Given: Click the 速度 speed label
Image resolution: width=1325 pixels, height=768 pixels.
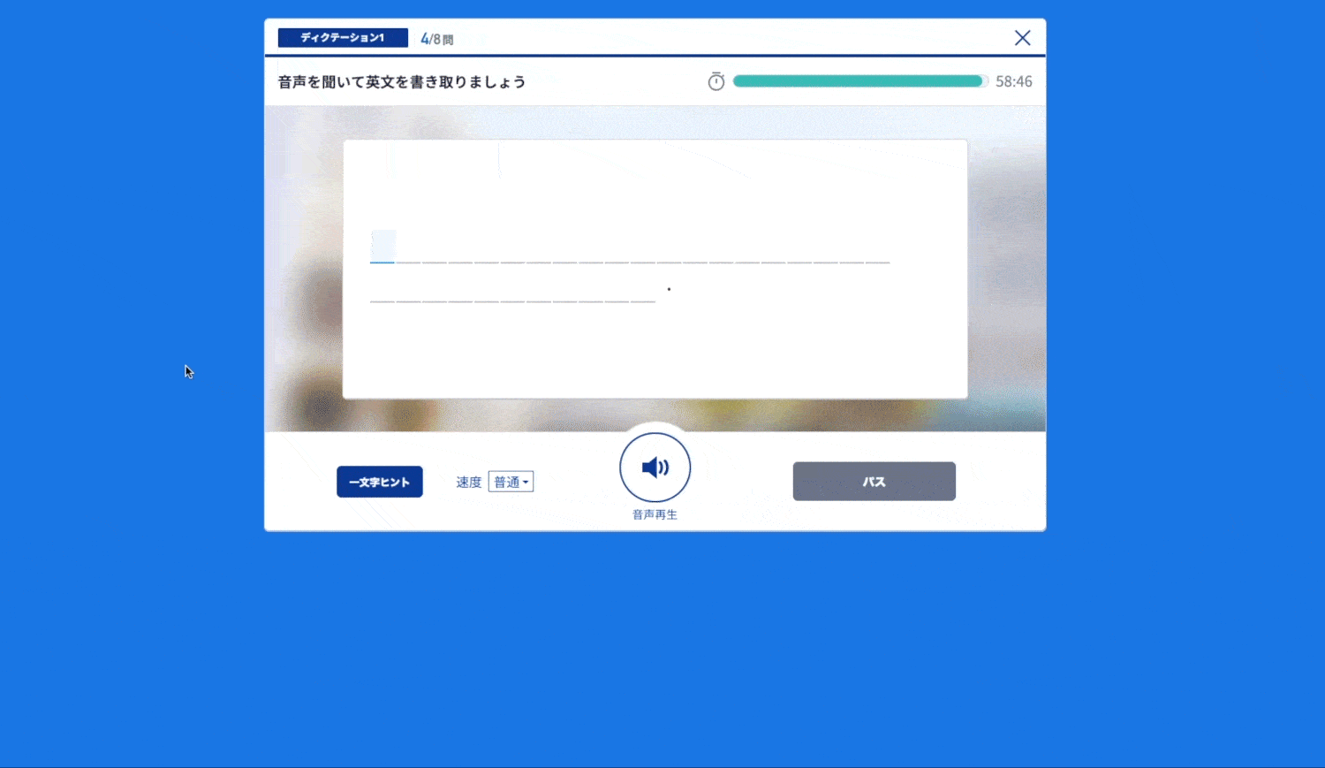Looking at the screenshot, I should pyautogui.click(x=468, y=482).
